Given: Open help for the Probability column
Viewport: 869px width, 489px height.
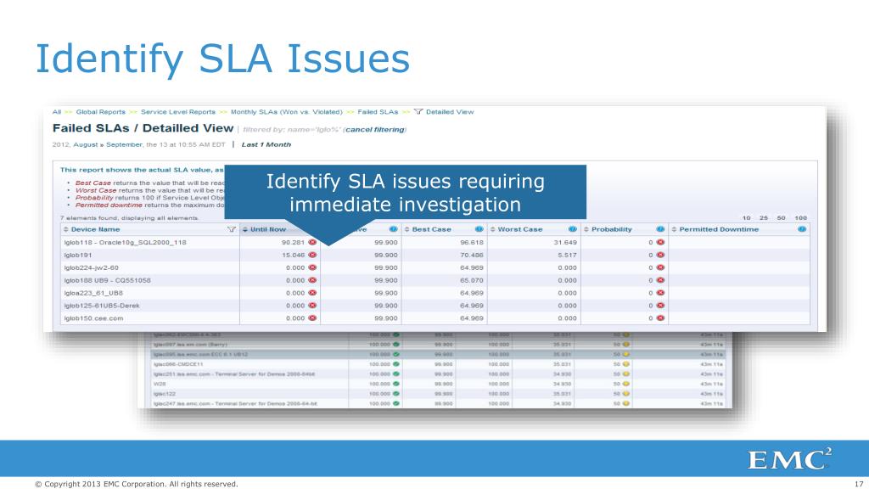Looking at the screenshot, I should click(660, 229).
